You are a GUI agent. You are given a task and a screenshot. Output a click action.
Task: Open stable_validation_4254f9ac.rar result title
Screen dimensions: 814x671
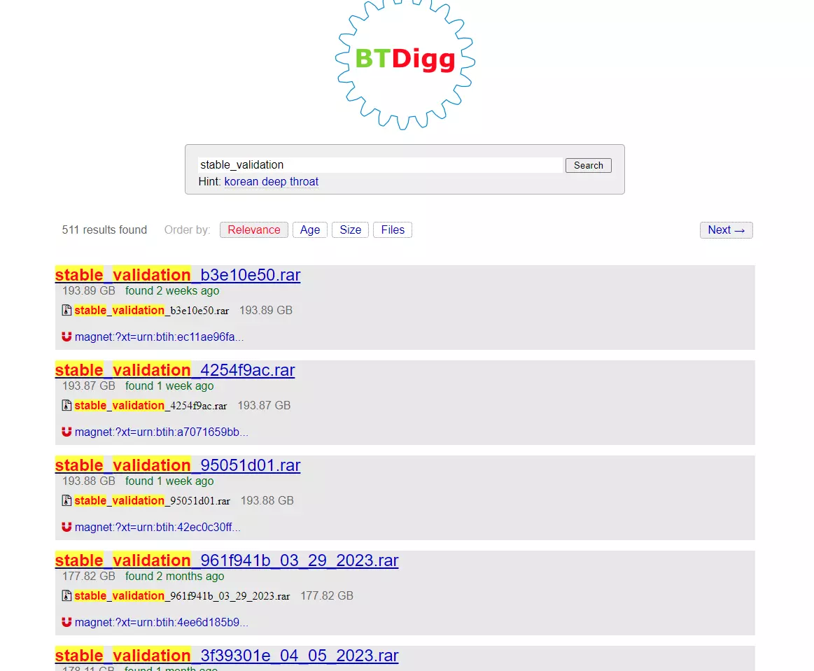tap(175, 369)
